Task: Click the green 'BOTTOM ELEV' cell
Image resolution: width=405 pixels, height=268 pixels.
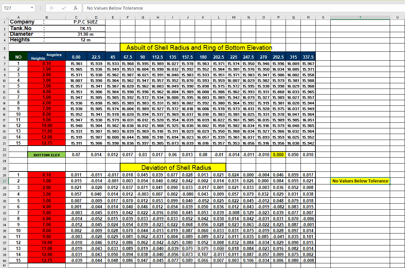Action: point(46,155)
